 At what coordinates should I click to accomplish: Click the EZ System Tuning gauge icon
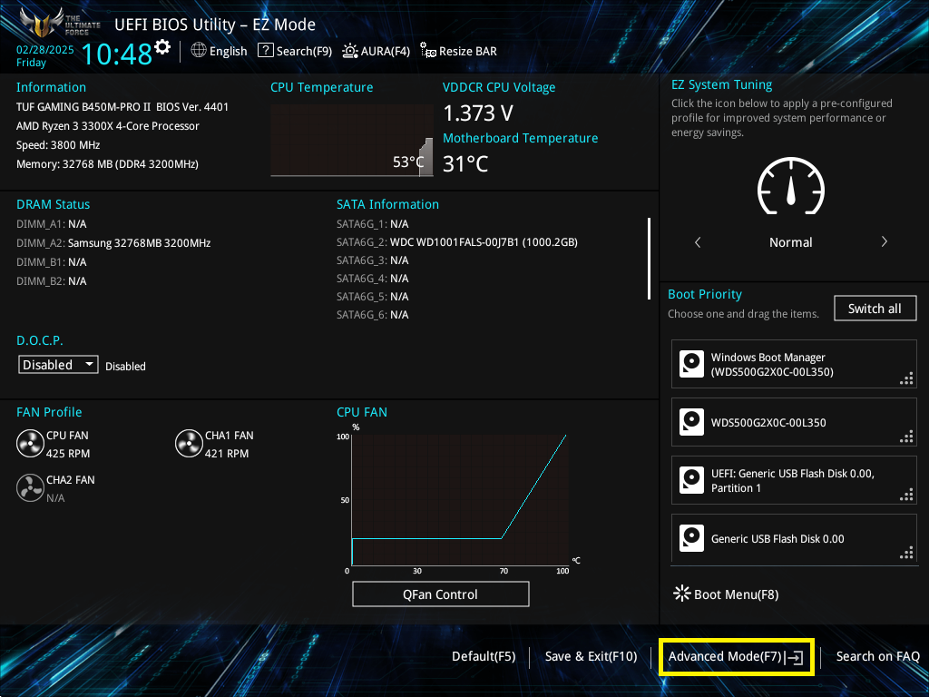point(791,185)
